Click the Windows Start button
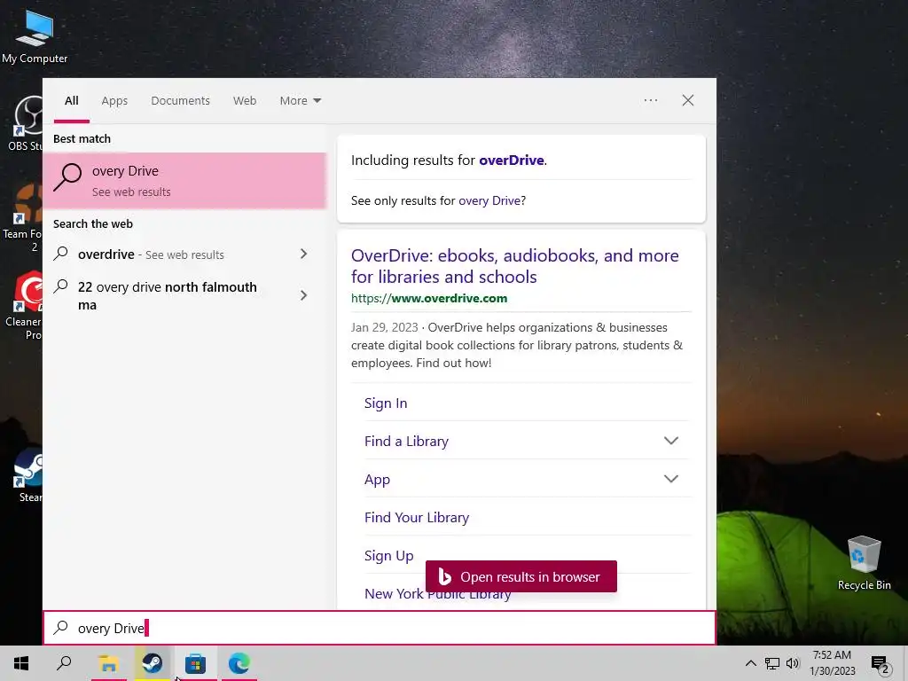Viewport: 908px width, 681px height. tap(21, 663)
